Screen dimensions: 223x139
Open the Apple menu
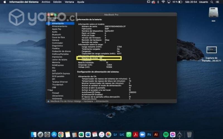[x=4, y=2]
